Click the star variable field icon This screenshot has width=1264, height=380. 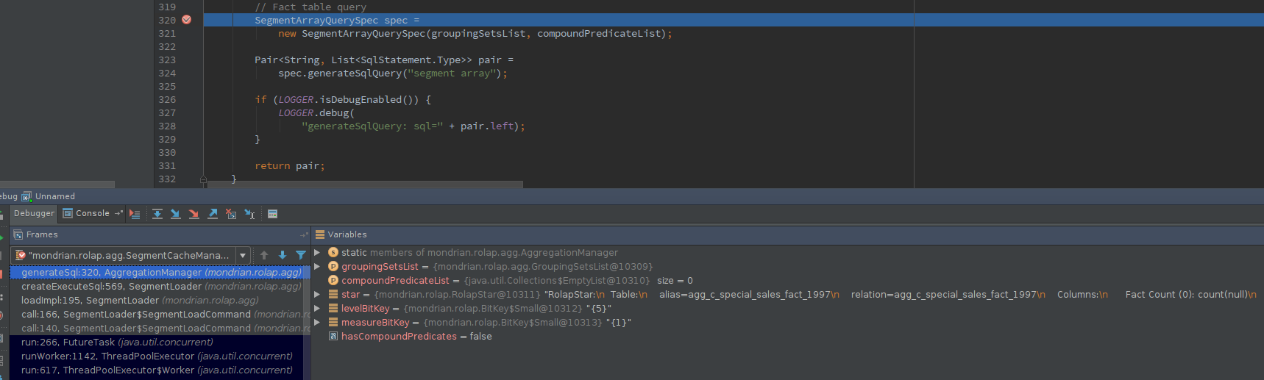point(333,294)
